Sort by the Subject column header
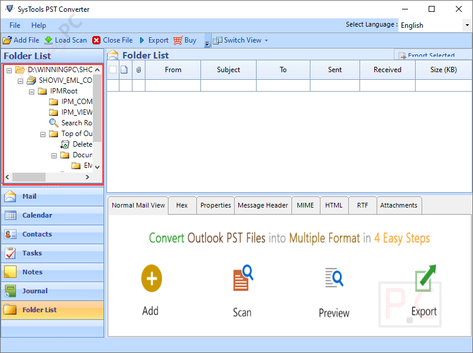The height and width of the screenshot is (353, 473). coord(228,70)
